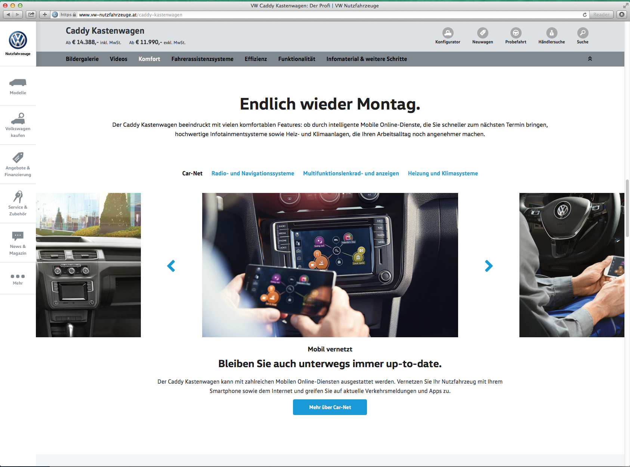Open Angebote & Finanzierung tag icon
The width and height of the screenshot is (630, 467).
[x=18, y=157]
